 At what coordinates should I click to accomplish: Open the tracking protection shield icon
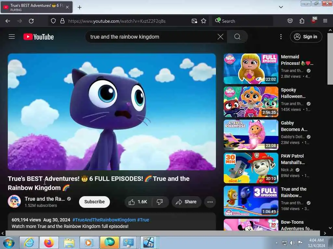pos(53,21)
